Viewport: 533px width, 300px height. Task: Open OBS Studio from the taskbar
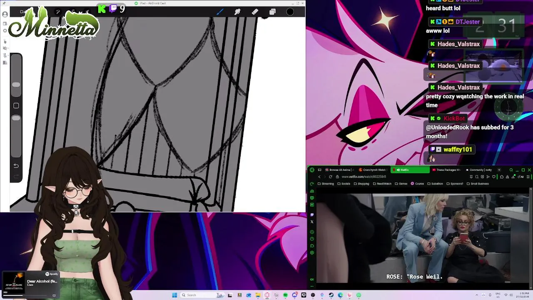(313, 295)
